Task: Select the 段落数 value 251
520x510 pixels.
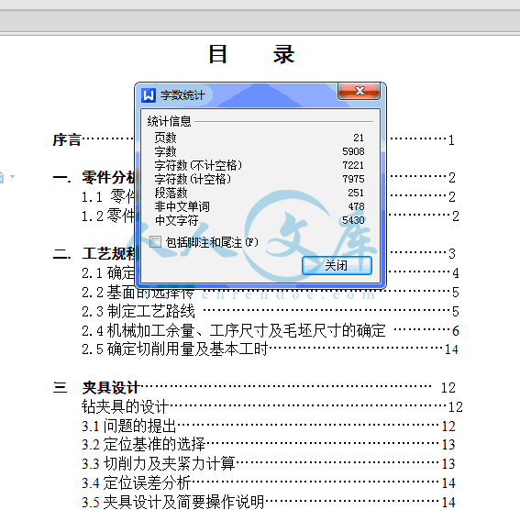Action: pos(356,193)
